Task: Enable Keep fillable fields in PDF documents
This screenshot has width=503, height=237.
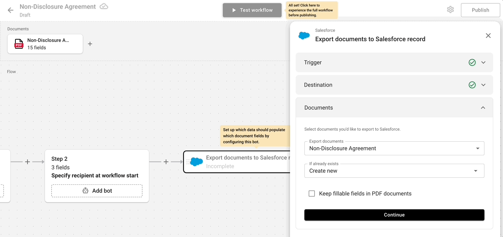Action: (x=312, y=193)
